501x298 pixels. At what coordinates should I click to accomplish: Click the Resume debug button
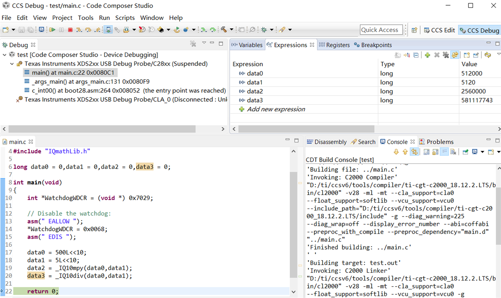point(52,30)
